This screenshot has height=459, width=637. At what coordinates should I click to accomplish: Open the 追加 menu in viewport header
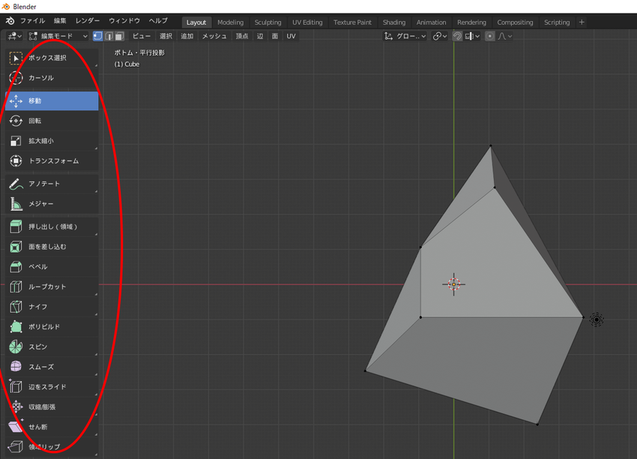pyautogui.click(x=187, y=36)
